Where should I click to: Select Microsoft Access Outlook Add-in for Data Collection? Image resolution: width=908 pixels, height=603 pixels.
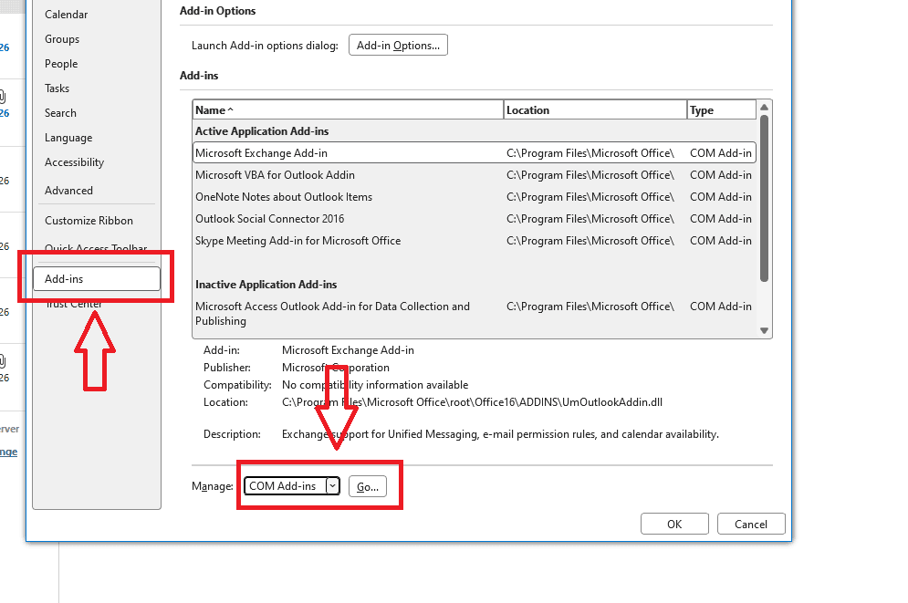click(475, 314)
